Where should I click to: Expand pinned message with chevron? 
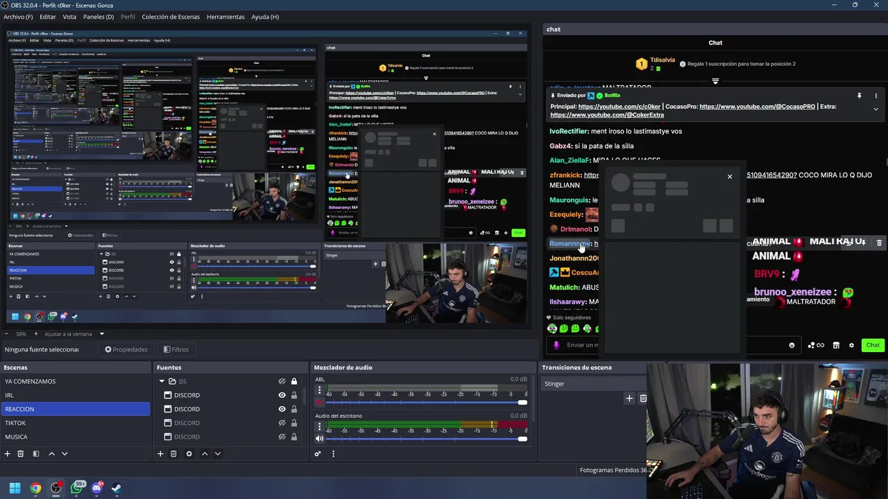click(x=876, y=109)
